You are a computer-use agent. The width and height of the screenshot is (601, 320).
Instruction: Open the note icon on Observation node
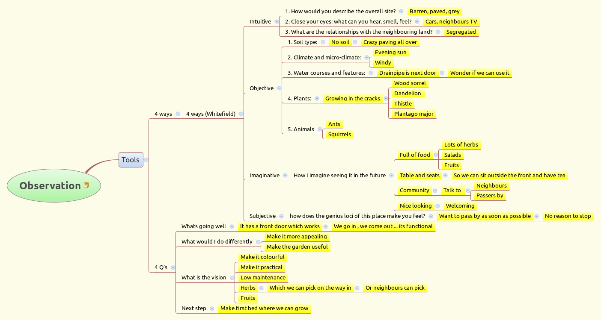(x=86, y=185)
